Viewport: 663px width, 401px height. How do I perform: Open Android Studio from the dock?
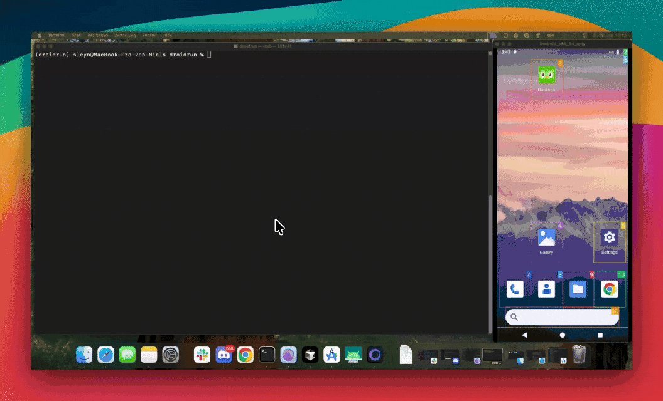(353, 355)
